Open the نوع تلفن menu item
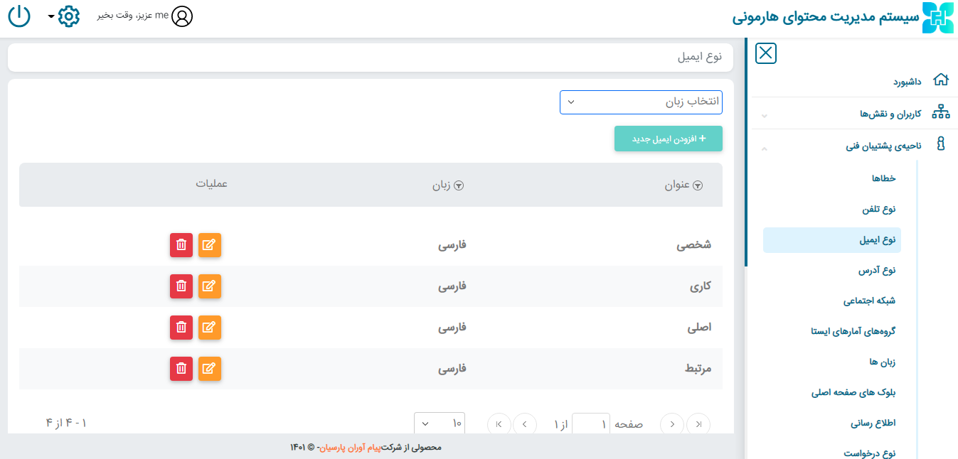958x459 pixels. (x=879, y=210)
